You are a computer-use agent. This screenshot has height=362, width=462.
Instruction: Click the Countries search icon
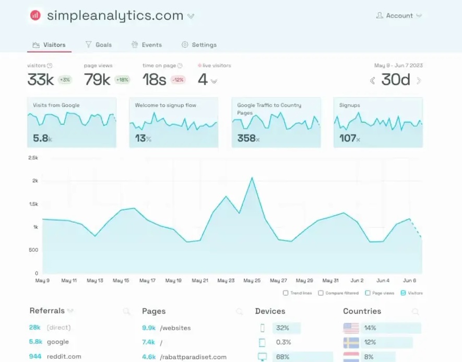(415, 311)
